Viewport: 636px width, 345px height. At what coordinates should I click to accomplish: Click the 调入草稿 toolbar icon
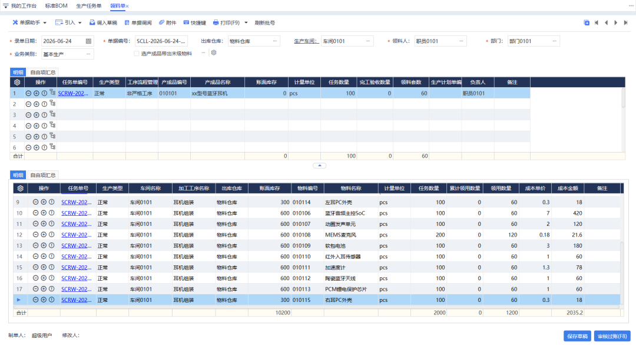pos(92,23)
